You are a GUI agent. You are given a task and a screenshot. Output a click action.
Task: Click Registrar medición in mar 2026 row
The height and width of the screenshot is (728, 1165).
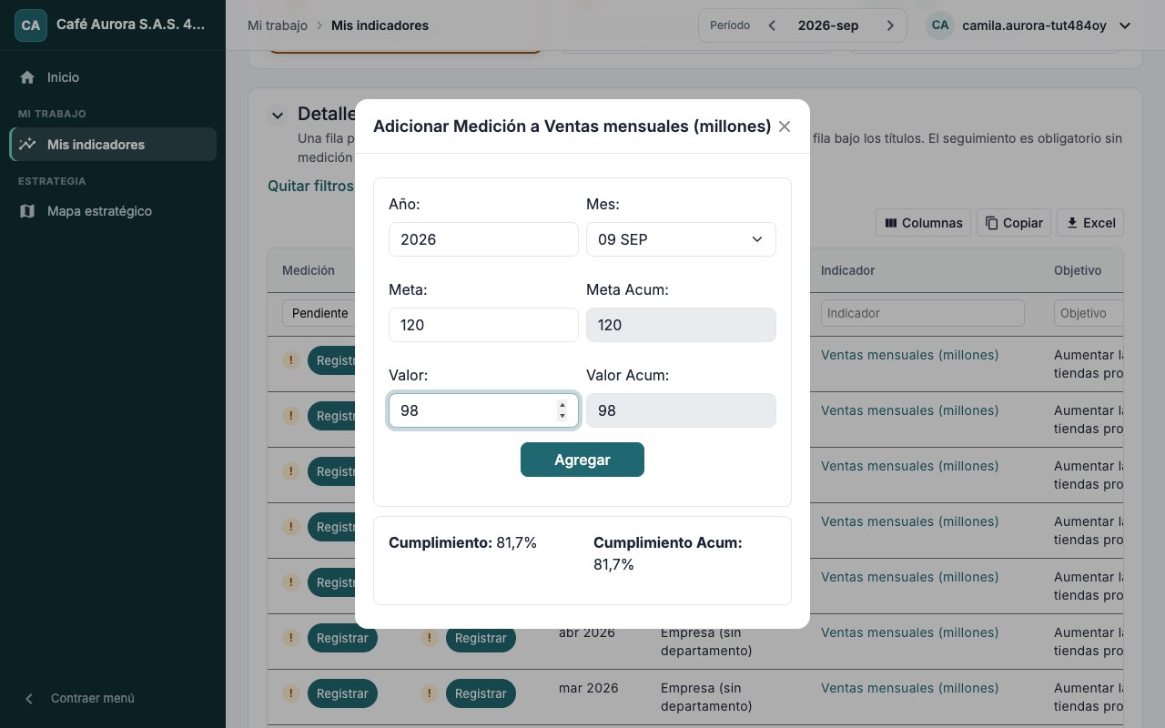click(x=342, y=693)
